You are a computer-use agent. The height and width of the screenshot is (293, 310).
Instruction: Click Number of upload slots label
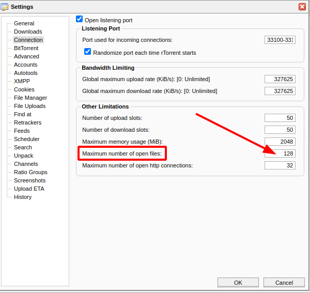click(x=112, y=118)
